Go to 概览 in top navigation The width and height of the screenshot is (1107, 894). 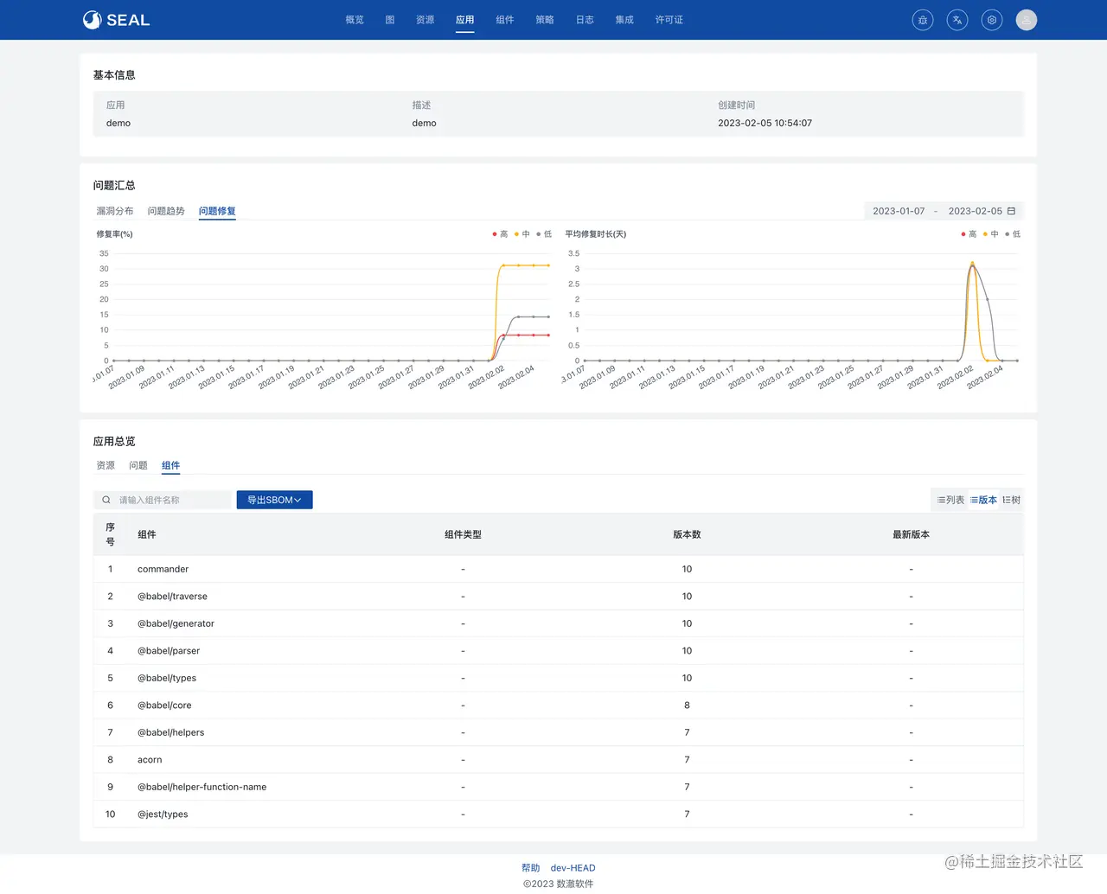point(355,20)
